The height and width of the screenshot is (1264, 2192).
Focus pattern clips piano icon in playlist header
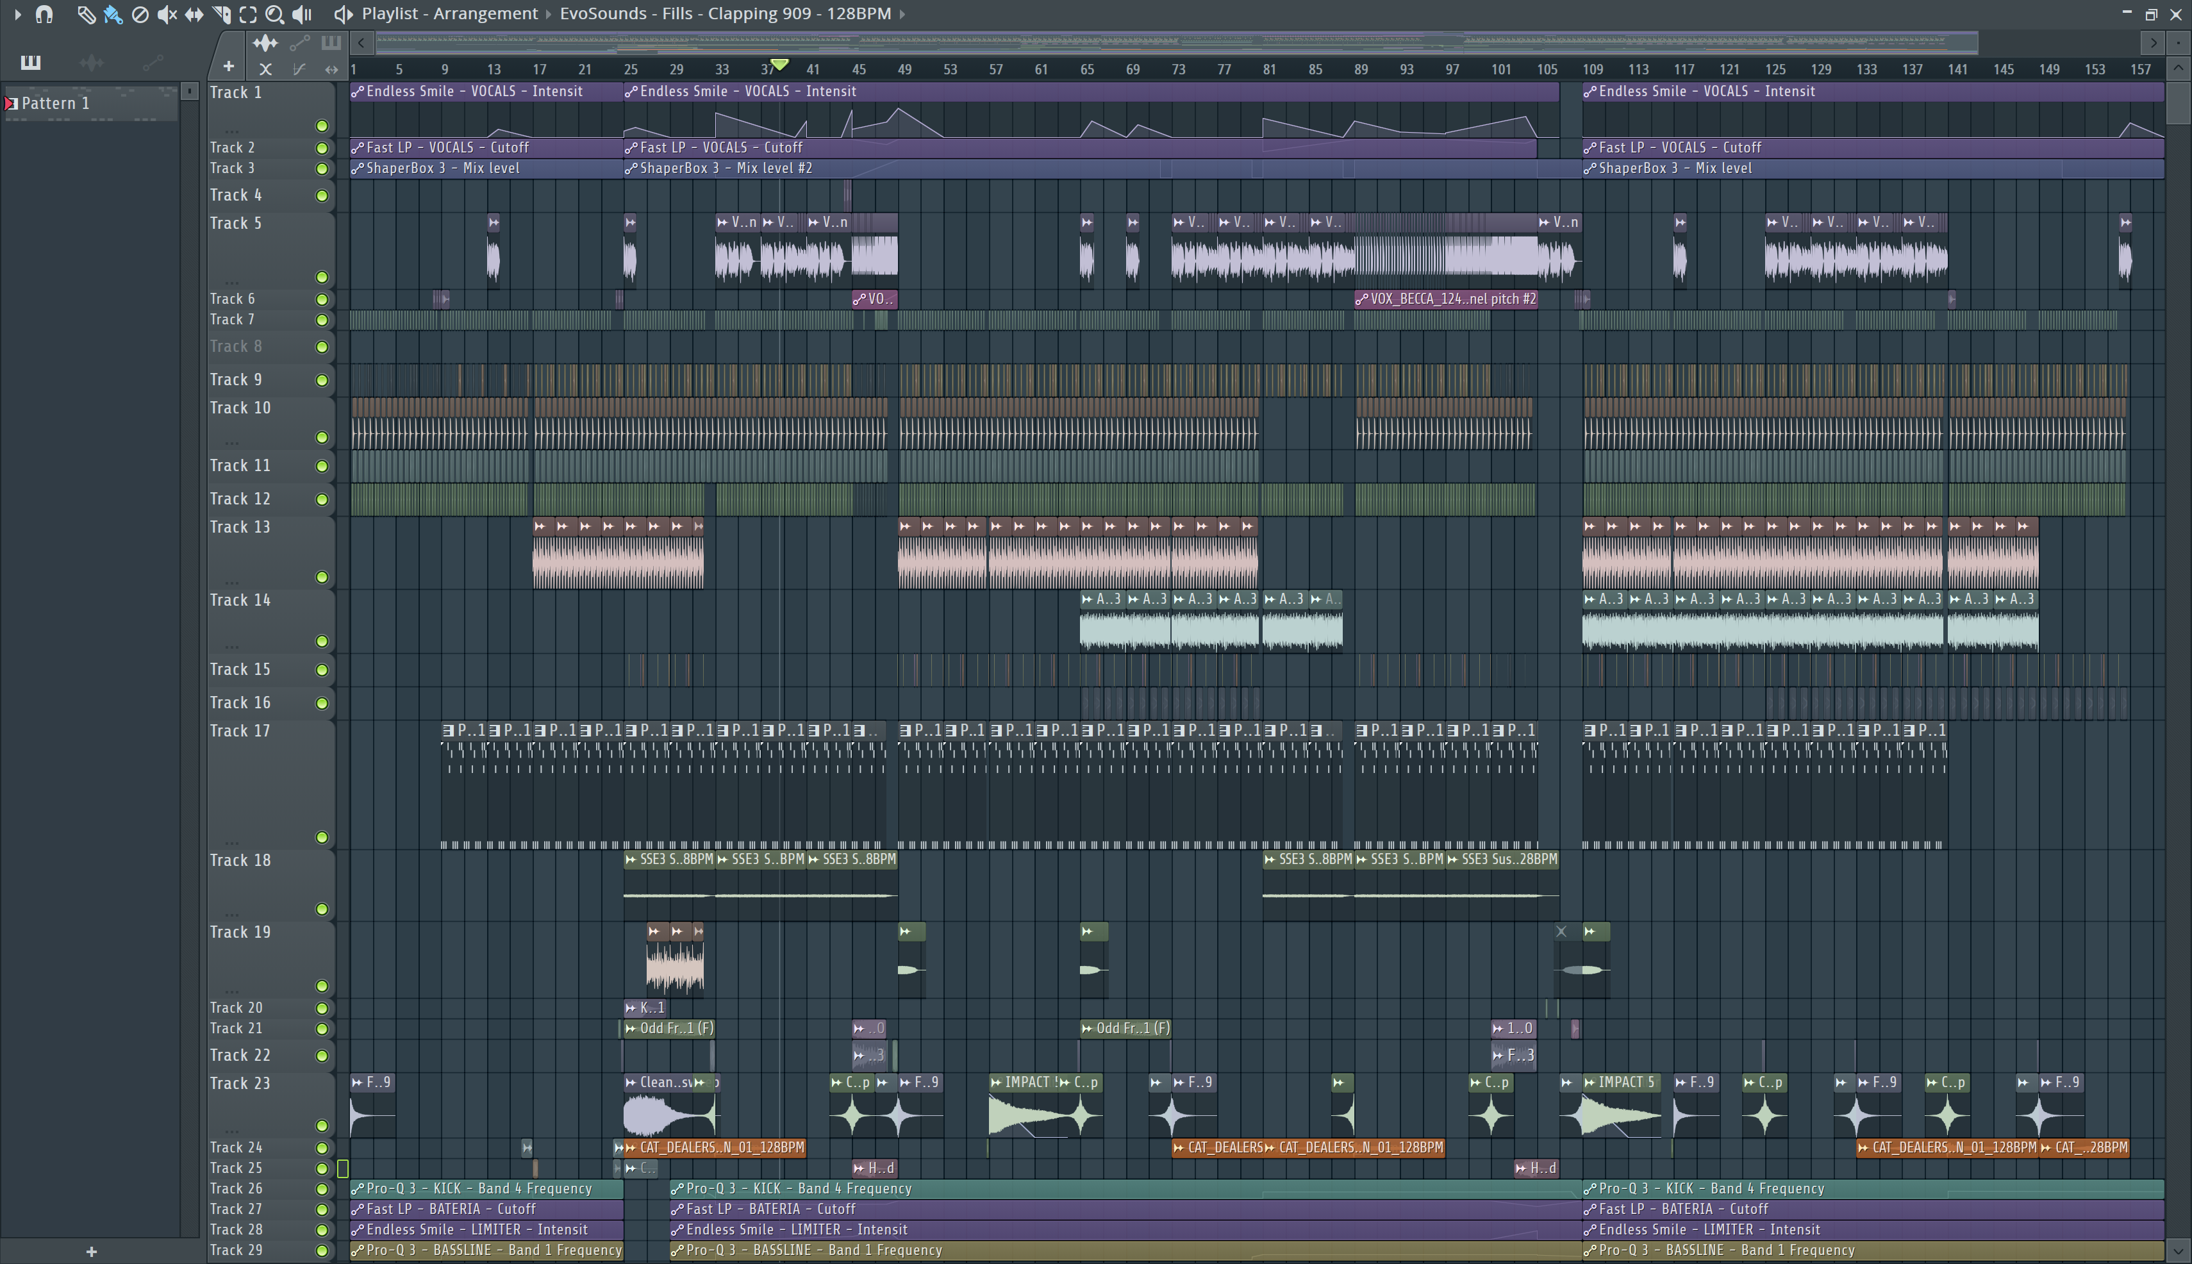pos(331,42)
